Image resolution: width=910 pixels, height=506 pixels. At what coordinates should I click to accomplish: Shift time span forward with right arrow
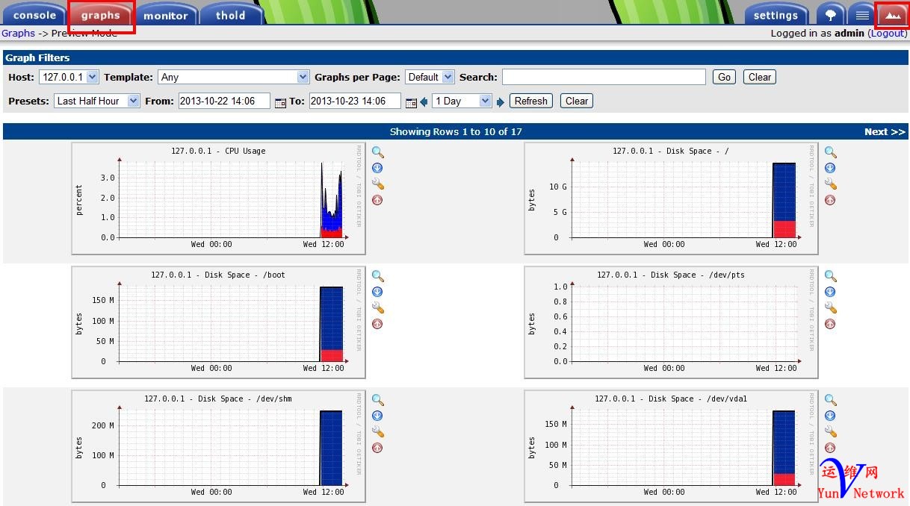click(x=500, y=102)
